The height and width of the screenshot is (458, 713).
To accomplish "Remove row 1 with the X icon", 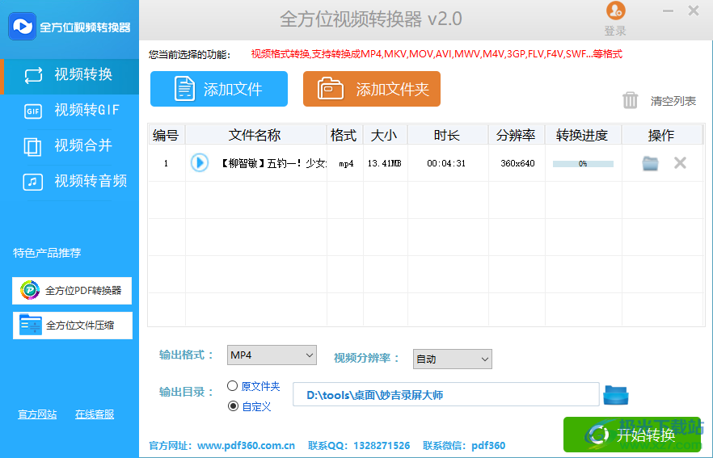I will click(680, 162).
